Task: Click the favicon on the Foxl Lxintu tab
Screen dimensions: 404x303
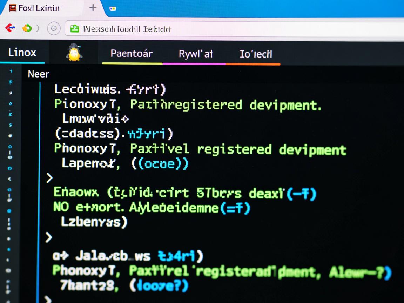Action: tap(13, 8)
